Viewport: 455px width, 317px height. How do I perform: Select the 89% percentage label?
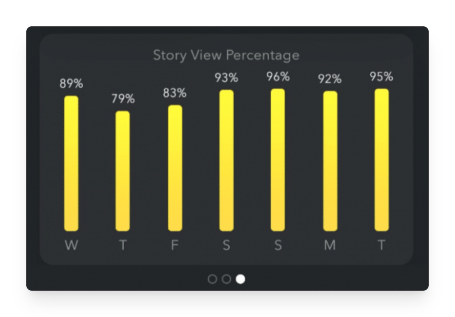coord(71,84)
